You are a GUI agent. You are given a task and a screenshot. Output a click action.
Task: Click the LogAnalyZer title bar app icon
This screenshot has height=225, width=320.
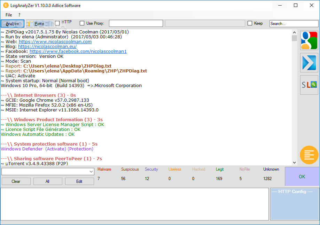click(x=6, y=6)
